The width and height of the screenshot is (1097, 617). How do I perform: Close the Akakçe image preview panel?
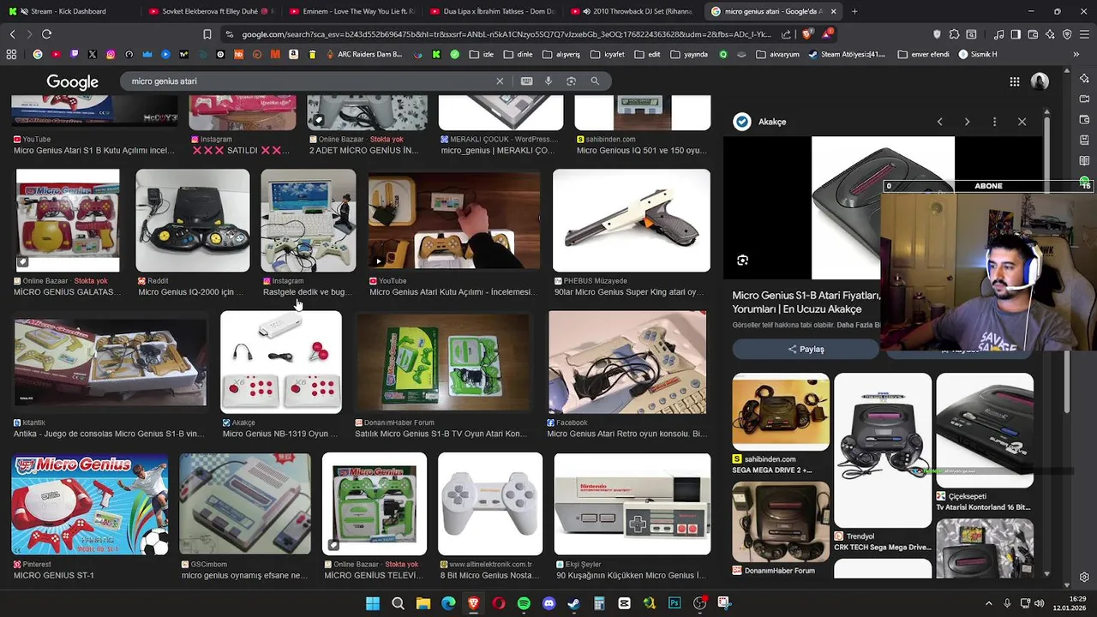click(1022, 122)
